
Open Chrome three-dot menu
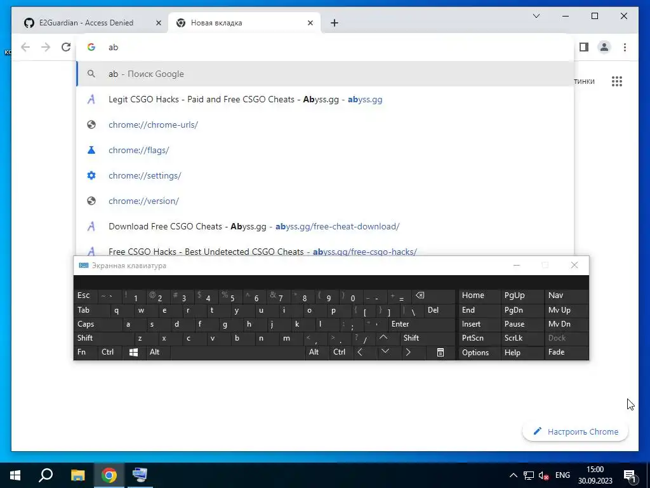[x=625, y=47]
